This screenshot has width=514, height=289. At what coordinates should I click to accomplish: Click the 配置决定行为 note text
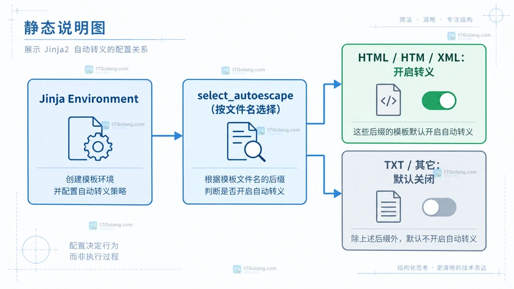point(94,246)
